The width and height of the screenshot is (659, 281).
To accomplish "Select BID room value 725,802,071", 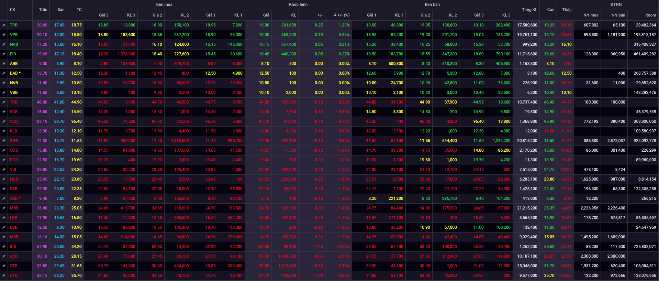I will [645, 247].
